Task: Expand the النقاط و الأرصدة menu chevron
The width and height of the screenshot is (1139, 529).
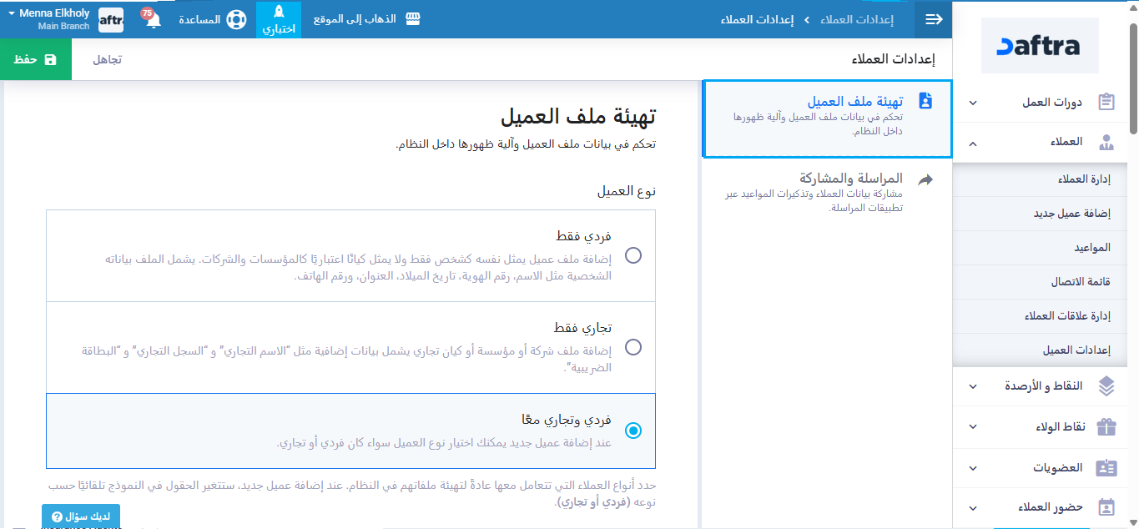Action: coord(973,386)
